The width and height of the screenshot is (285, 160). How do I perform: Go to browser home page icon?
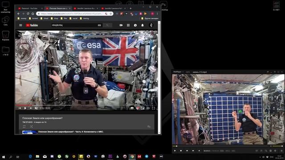(33, 14)
